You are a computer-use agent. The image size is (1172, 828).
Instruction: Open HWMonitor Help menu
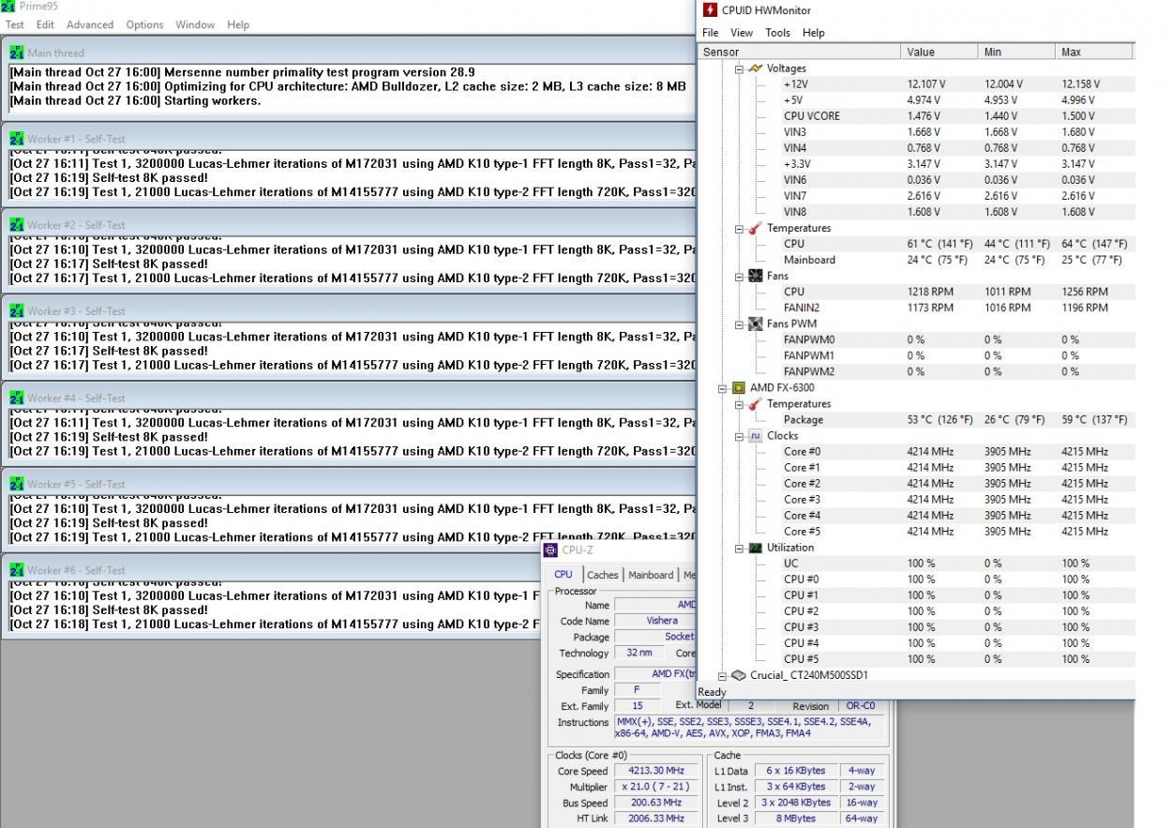pyautogui.click(x=814, y=33)
